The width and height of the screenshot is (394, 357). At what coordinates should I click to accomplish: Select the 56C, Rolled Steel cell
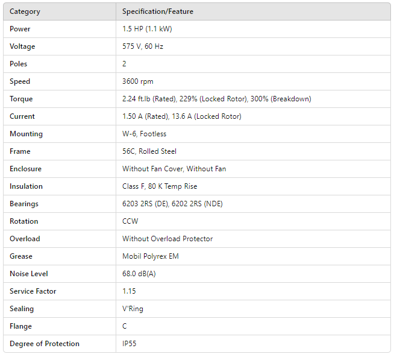tap(149, 151)
